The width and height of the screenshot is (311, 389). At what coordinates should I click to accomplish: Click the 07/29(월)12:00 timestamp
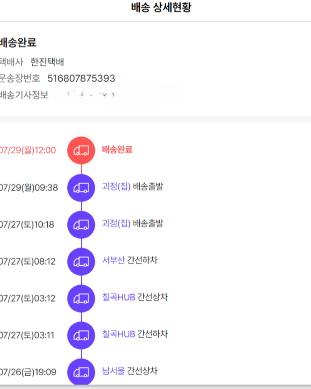27,150
